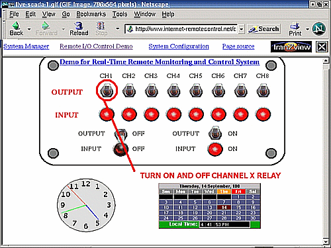Toggle the CH7 output switch

click(x=240, y=91)
